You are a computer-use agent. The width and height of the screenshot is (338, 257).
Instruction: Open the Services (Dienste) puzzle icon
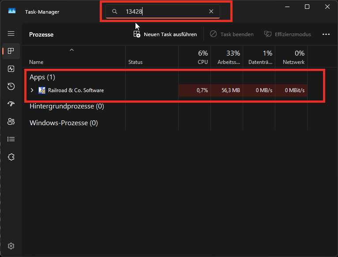[x=11, y=157]
